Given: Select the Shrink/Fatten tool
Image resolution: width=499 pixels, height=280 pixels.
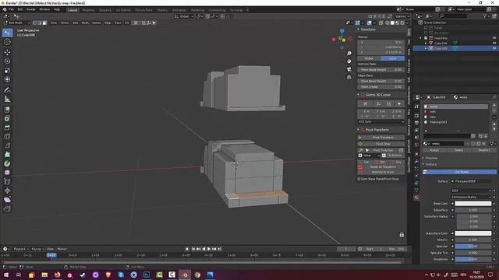Looking at the screenshot, I should pyautogui.click(x=7, y=191).
